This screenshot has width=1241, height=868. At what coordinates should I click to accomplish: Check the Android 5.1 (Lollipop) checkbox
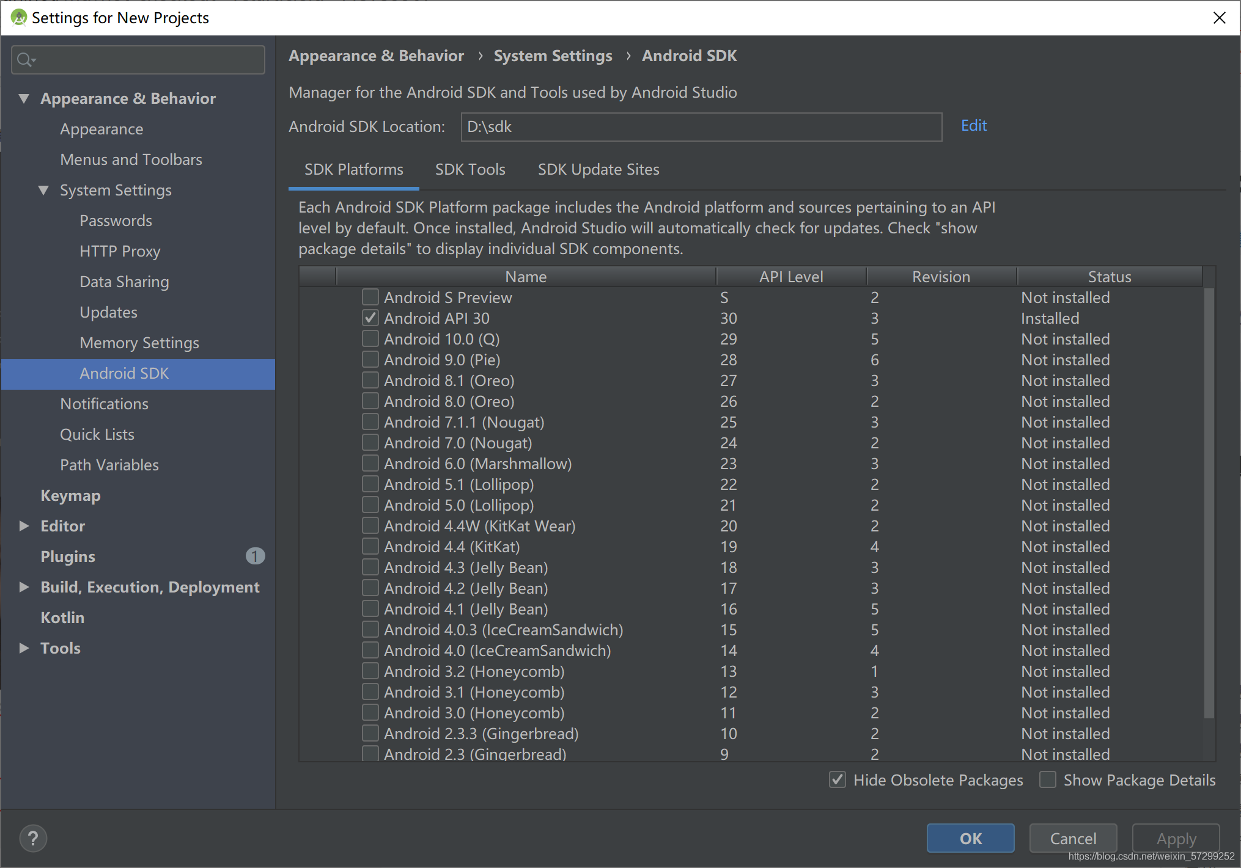point(370,484)
